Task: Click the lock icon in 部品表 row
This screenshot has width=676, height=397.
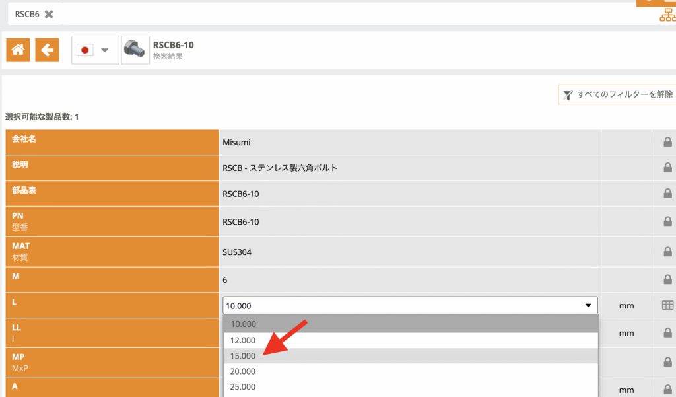Action: (667, 194)
